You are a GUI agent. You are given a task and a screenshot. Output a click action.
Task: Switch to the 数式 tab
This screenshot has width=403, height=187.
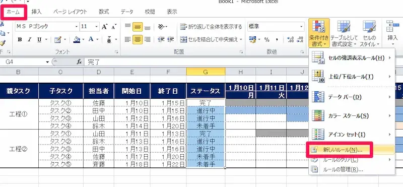coord(104,12)
